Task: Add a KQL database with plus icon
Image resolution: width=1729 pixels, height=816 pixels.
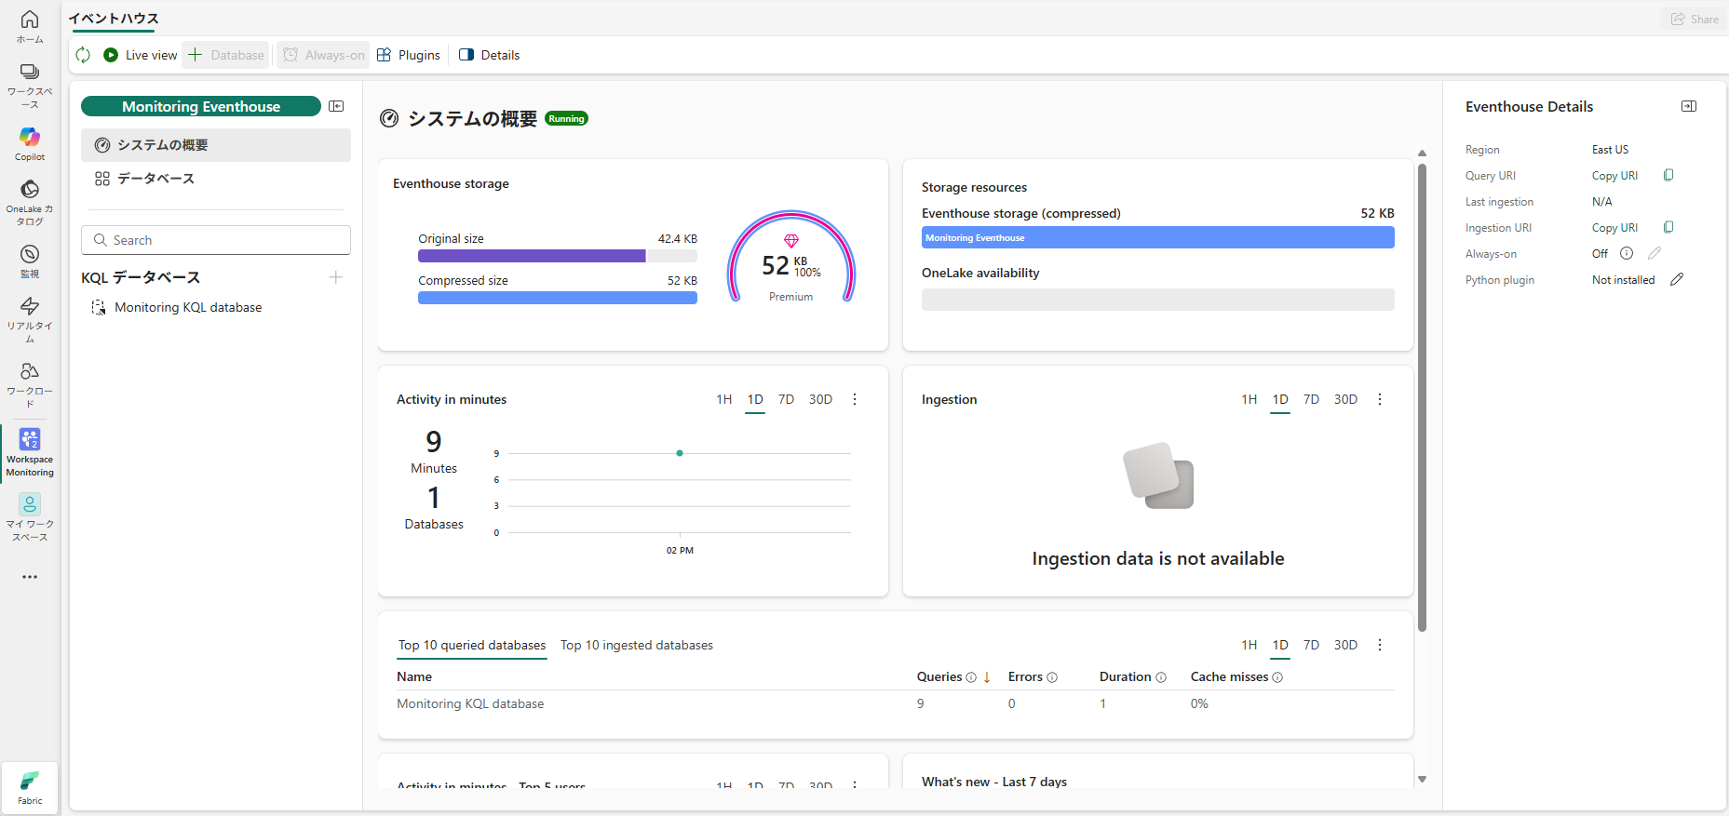Action: point(336,277)
